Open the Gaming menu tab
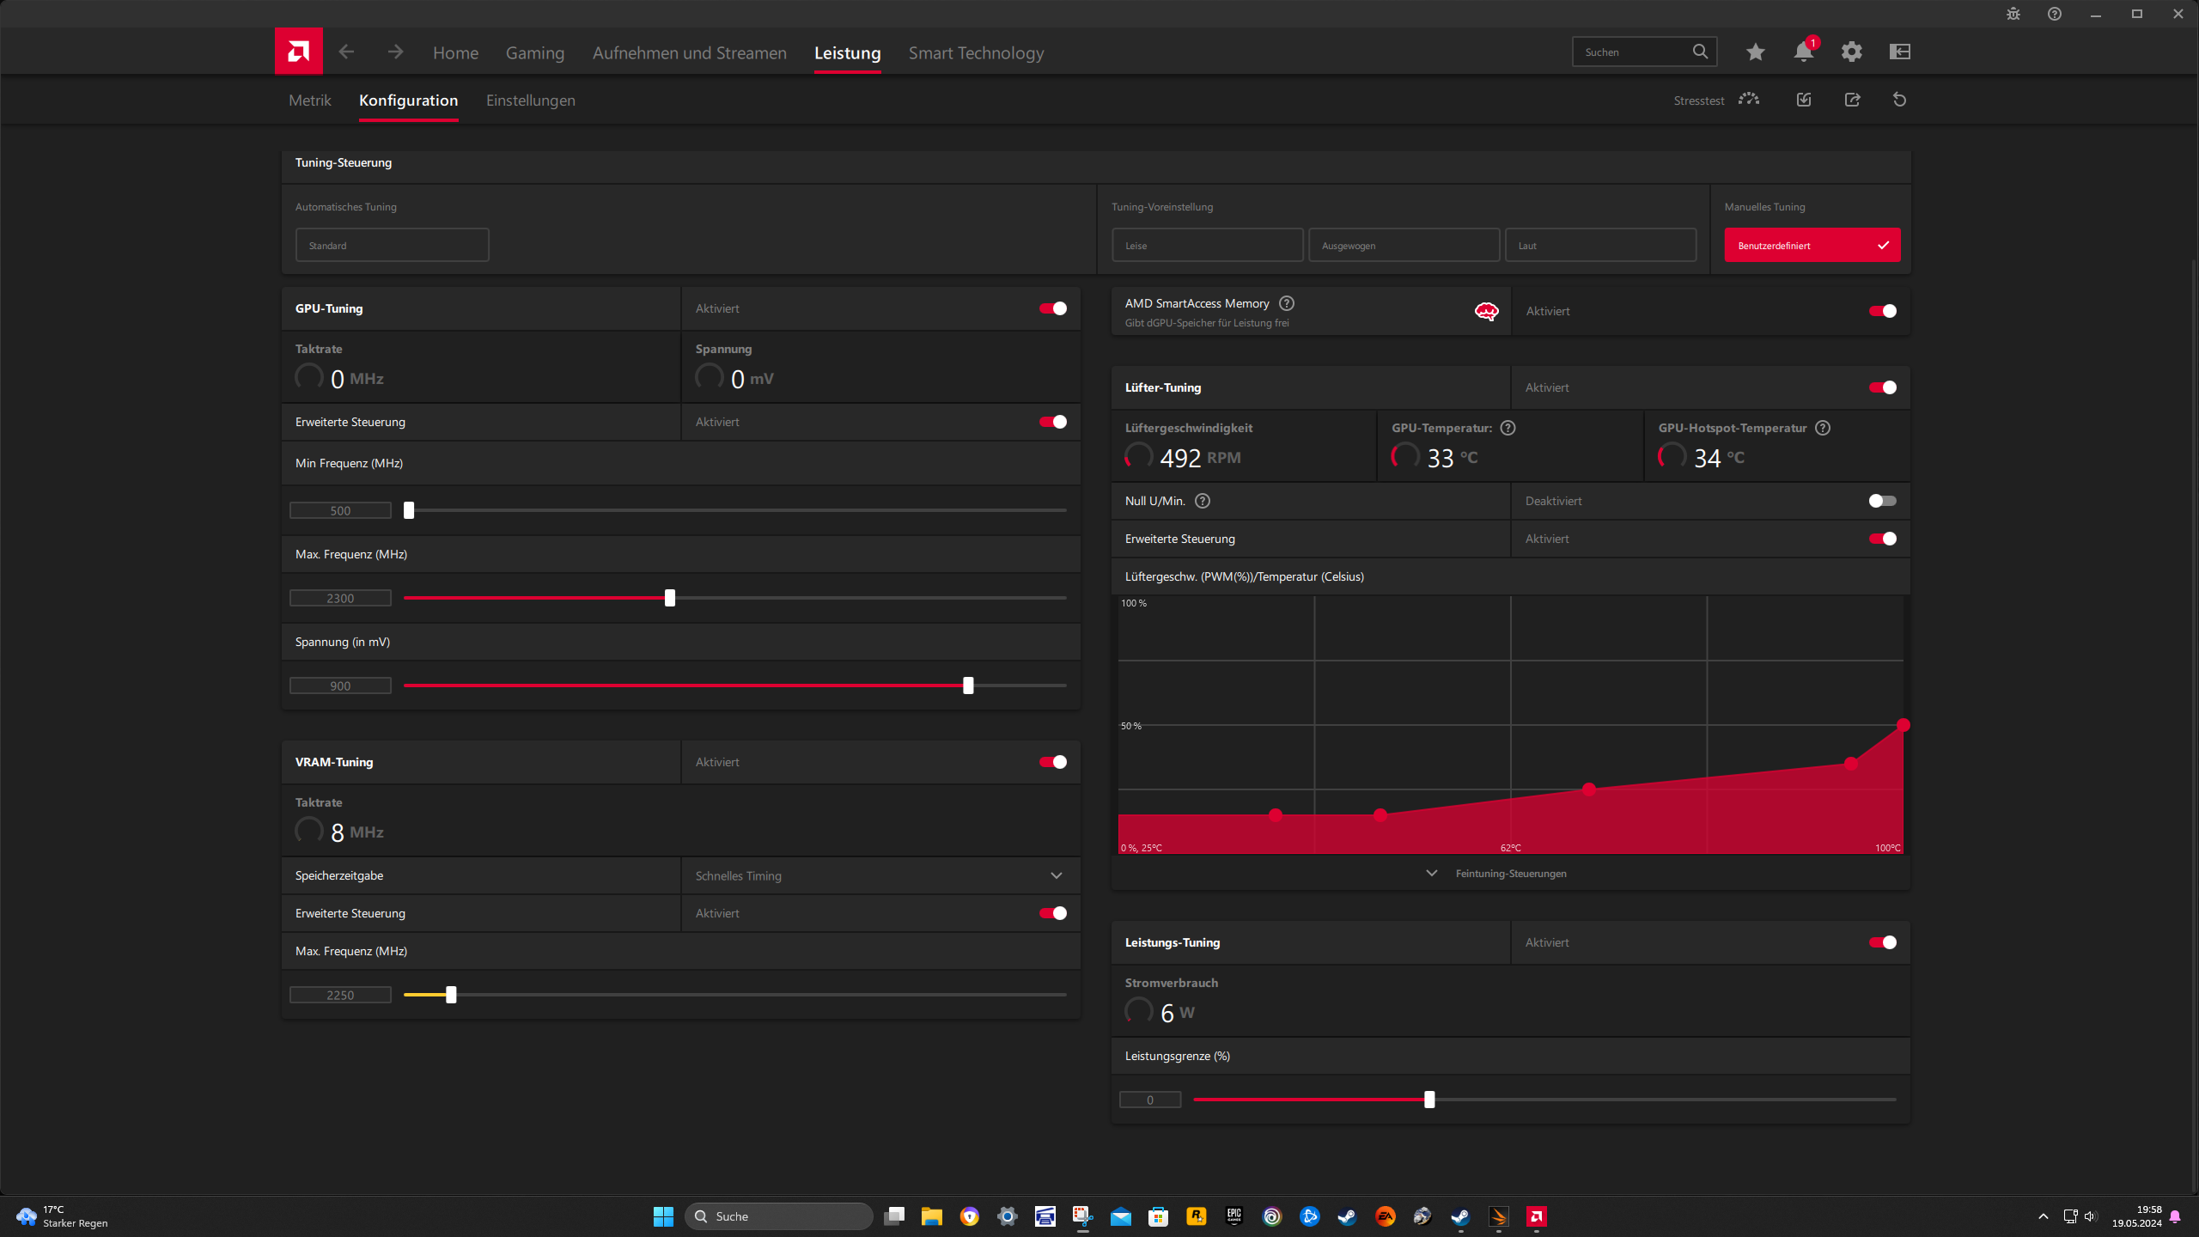The width and height of the screenshot is (2199, 1237). pyautogui.click(x=534, y=53)
